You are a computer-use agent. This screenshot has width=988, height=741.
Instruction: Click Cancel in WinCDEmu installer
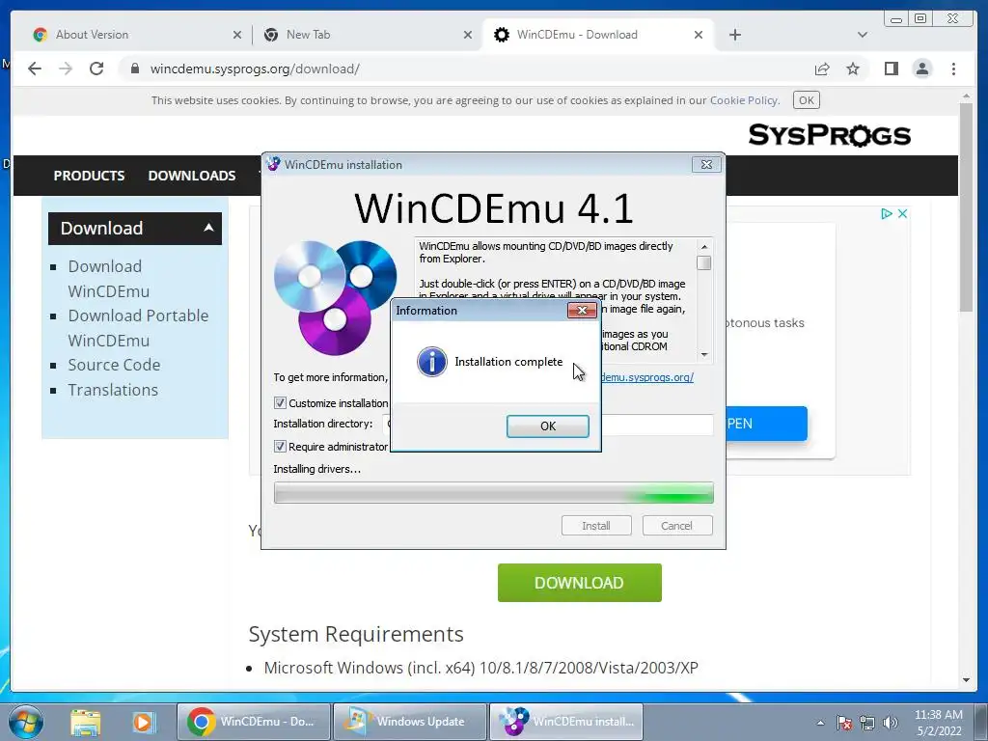676,526
